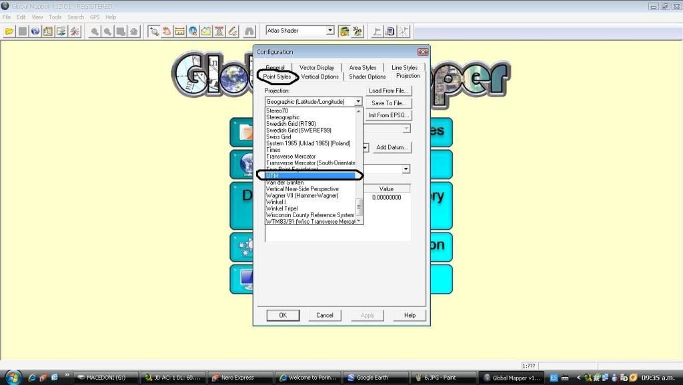Click the Add Datum button

coord(392,147)
